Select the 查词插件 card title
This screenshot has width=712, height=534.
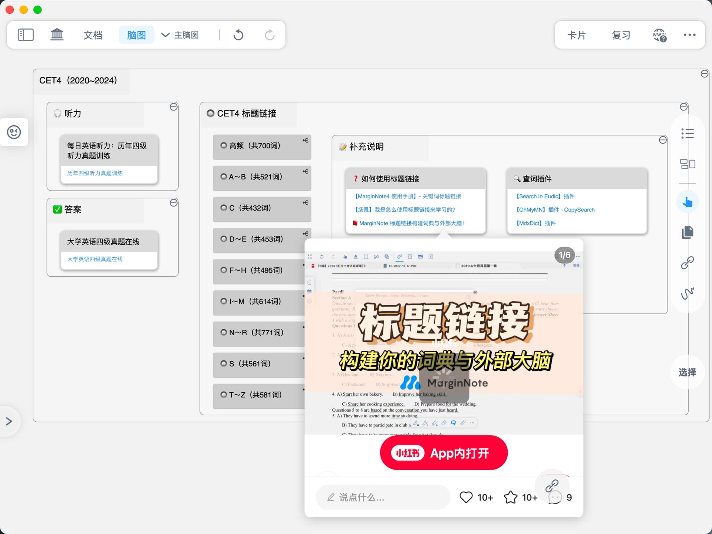point(537,179)
